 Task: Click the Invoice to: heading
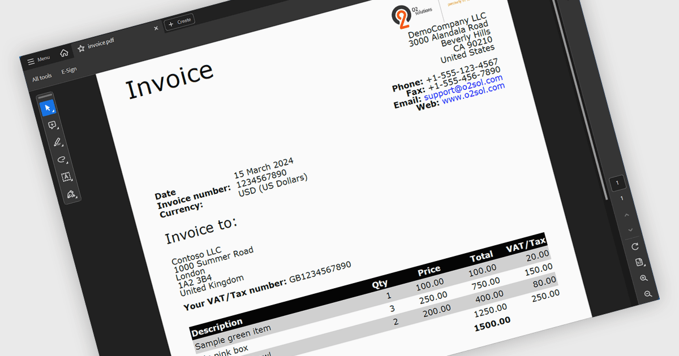pyautogui.click(x=201, y=230)
